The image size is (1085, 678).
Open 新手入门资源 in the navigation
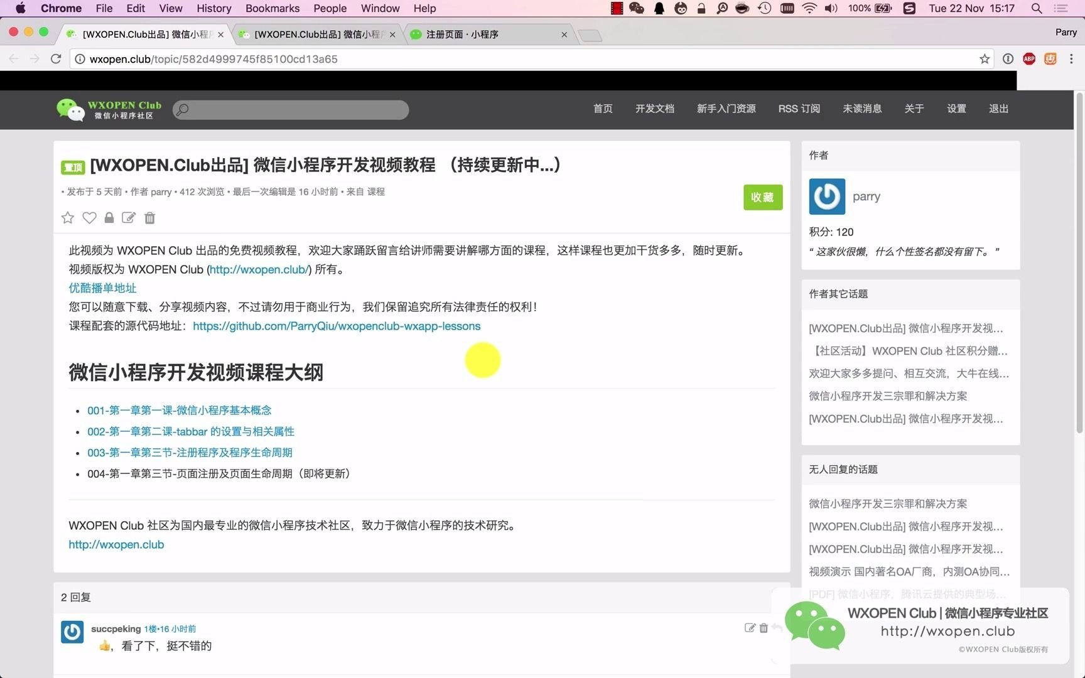click(x=726, y=109)
